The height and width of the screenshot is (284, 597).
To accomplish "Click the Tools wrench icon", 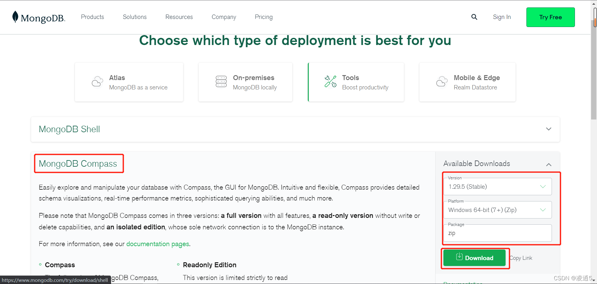I will coord(331,82).
